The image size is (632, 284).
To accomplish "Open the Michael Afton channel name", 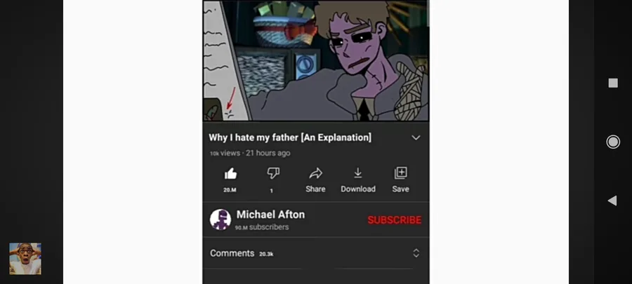I will 270,215.
